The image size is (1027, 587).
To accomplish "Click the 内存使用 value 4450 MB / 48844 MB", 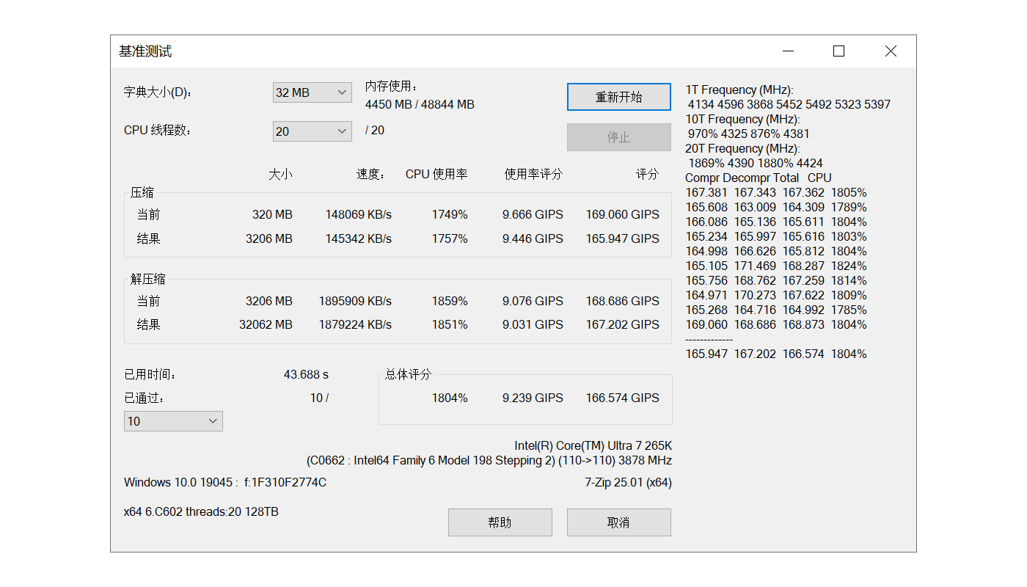I will pos(420,104).
